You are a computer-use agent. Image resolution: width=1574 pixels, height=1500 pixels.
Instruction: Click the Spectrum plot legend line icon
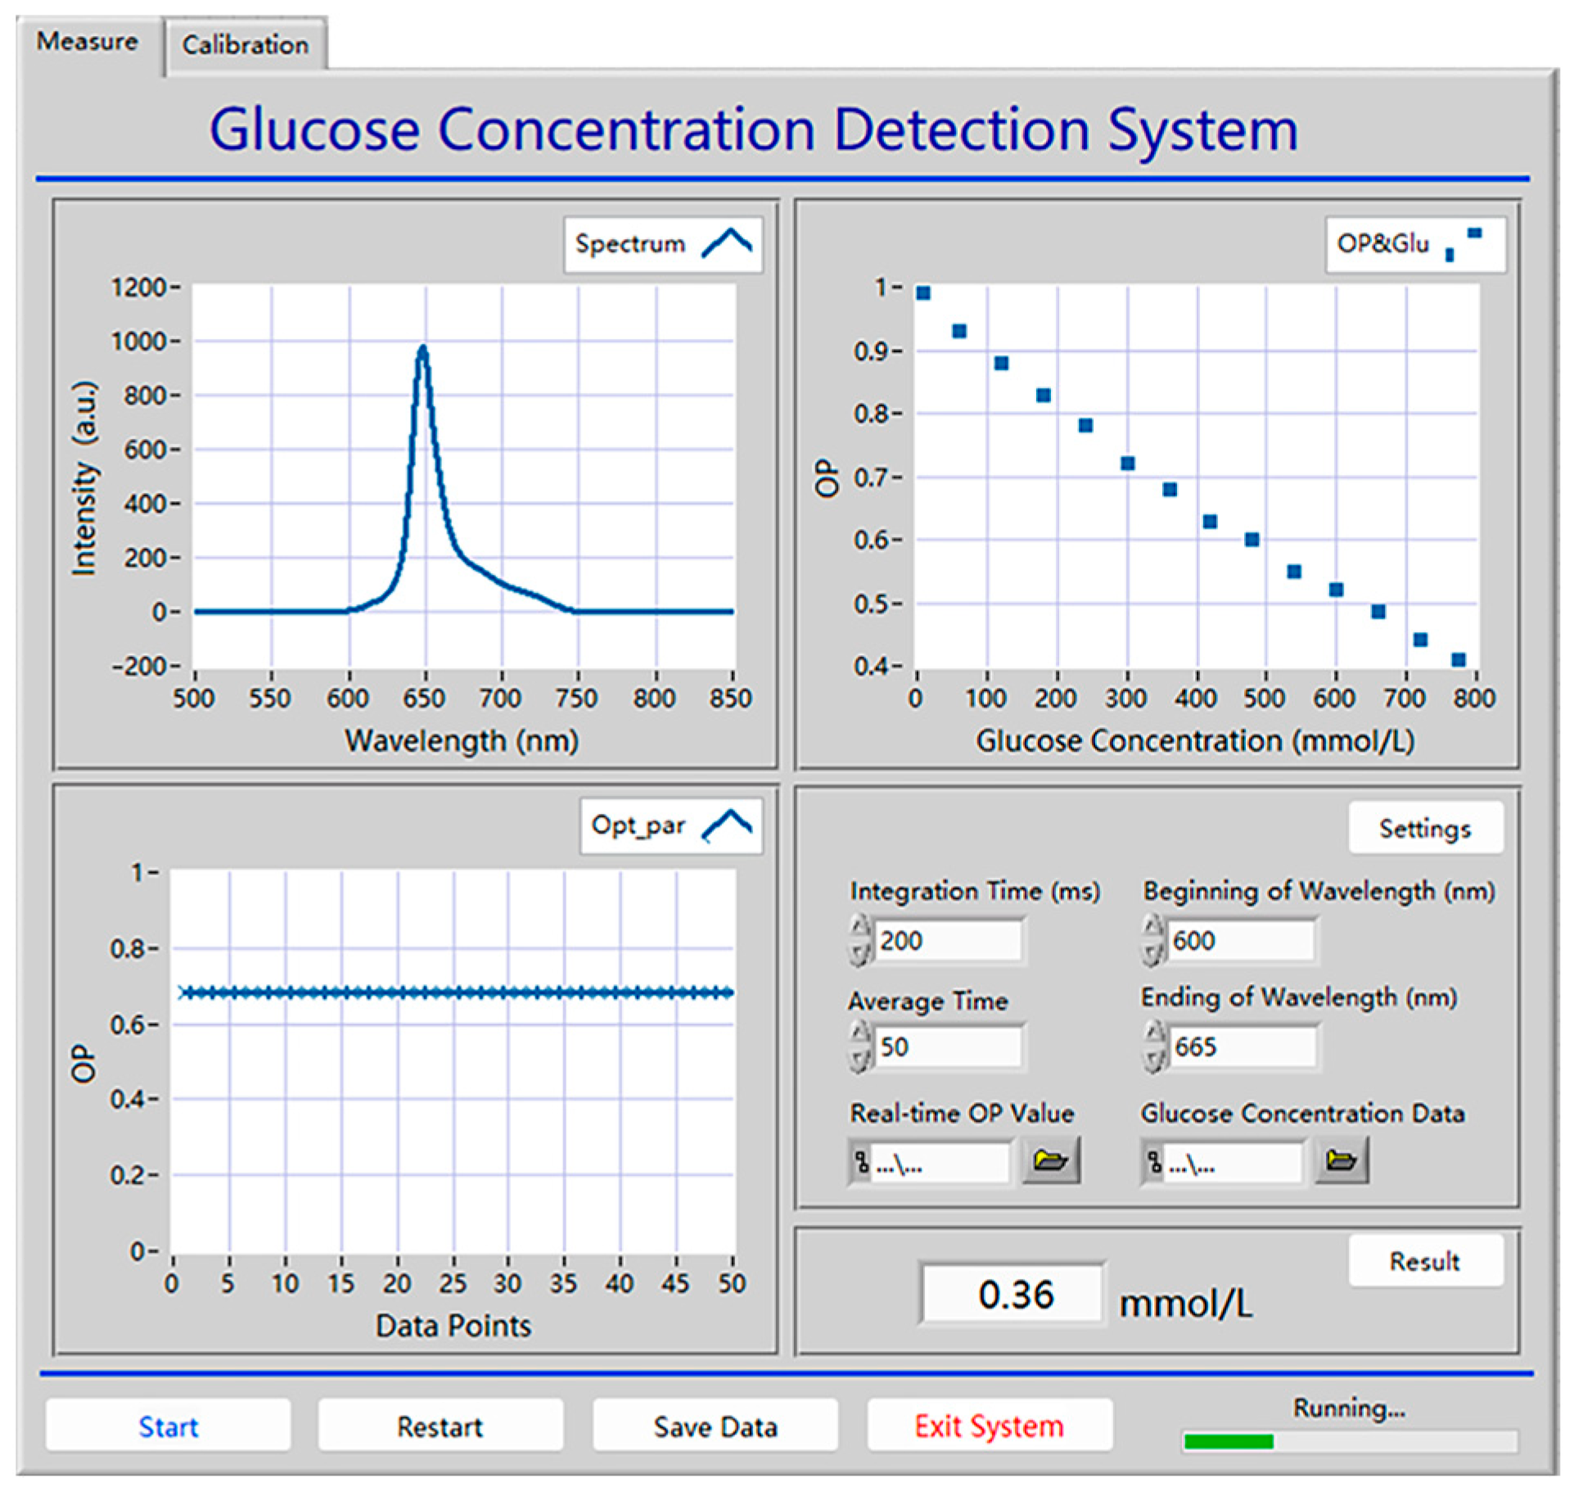coord(726,243)
